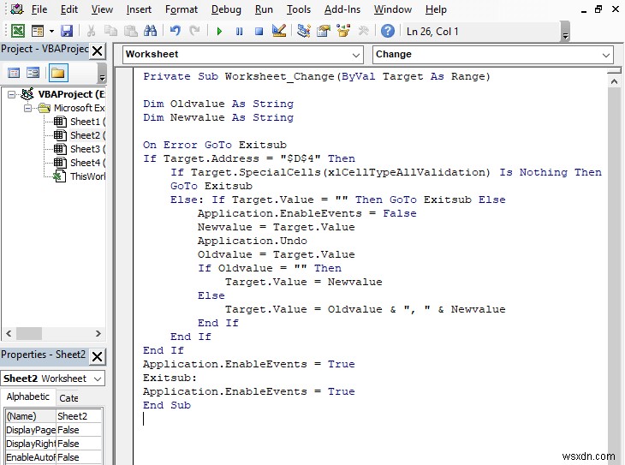Image resolution: width=625 pixels, height=465 pixels.
Task: Click the End Sub code line
Action: 167,405
